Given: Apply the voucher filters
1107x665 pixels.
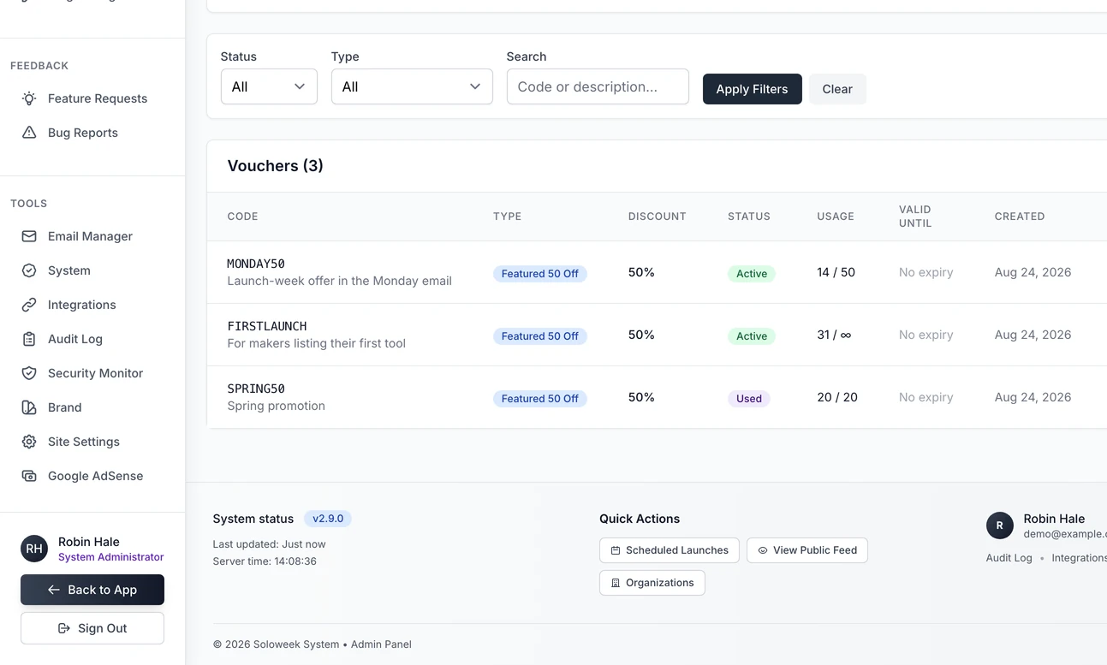Looking at the screenshot, I should 753,89.
